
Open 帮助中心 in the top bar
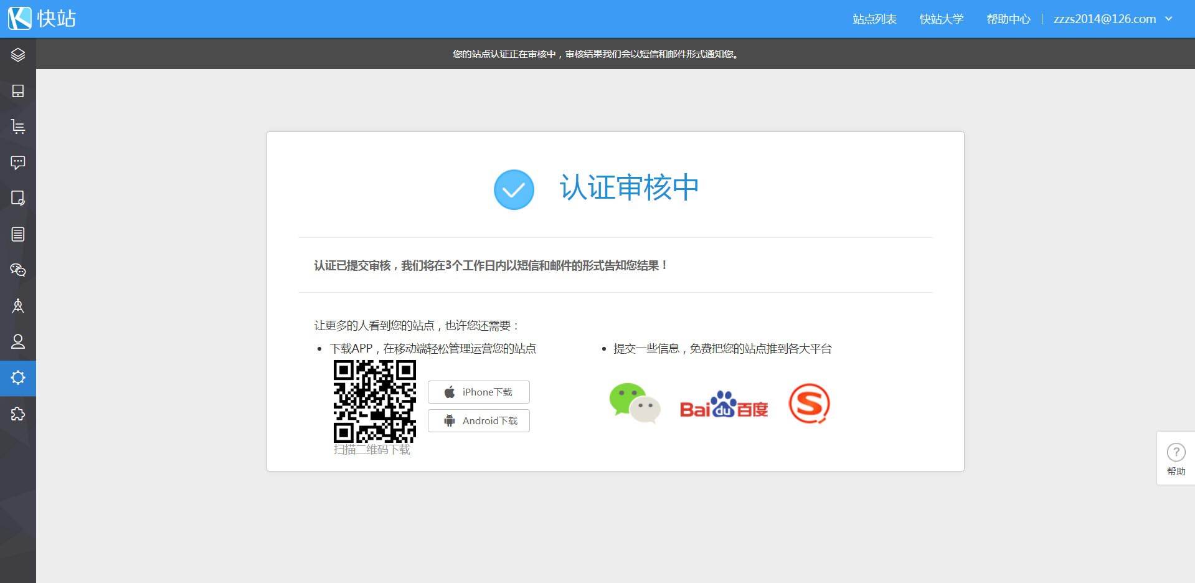coord(1008,19)
